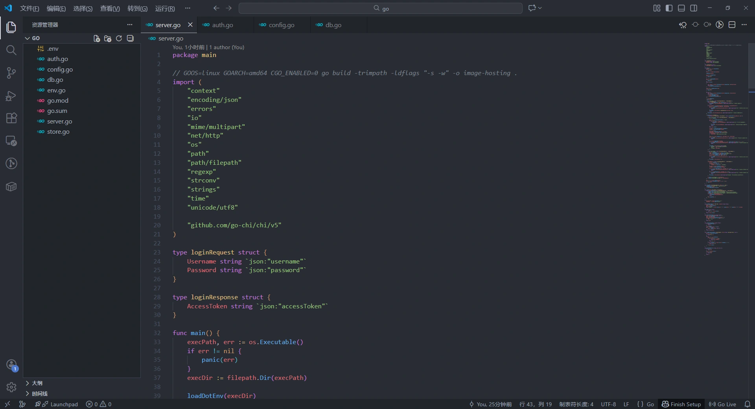Open the 查看(V) menu
Screen dimensions: 755x409
pos(110,9)
